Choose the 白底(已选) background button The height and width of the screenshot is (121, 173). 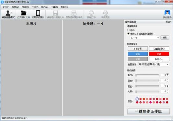click(x=159, y=49)
